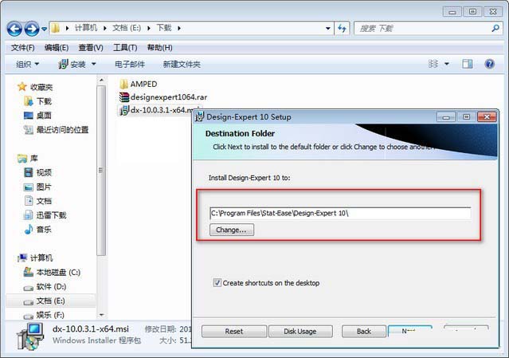Image resolution: width=509 pixels, height=358 pixels.
Task: Click the Back button in Setup
Action: (364, 332)
